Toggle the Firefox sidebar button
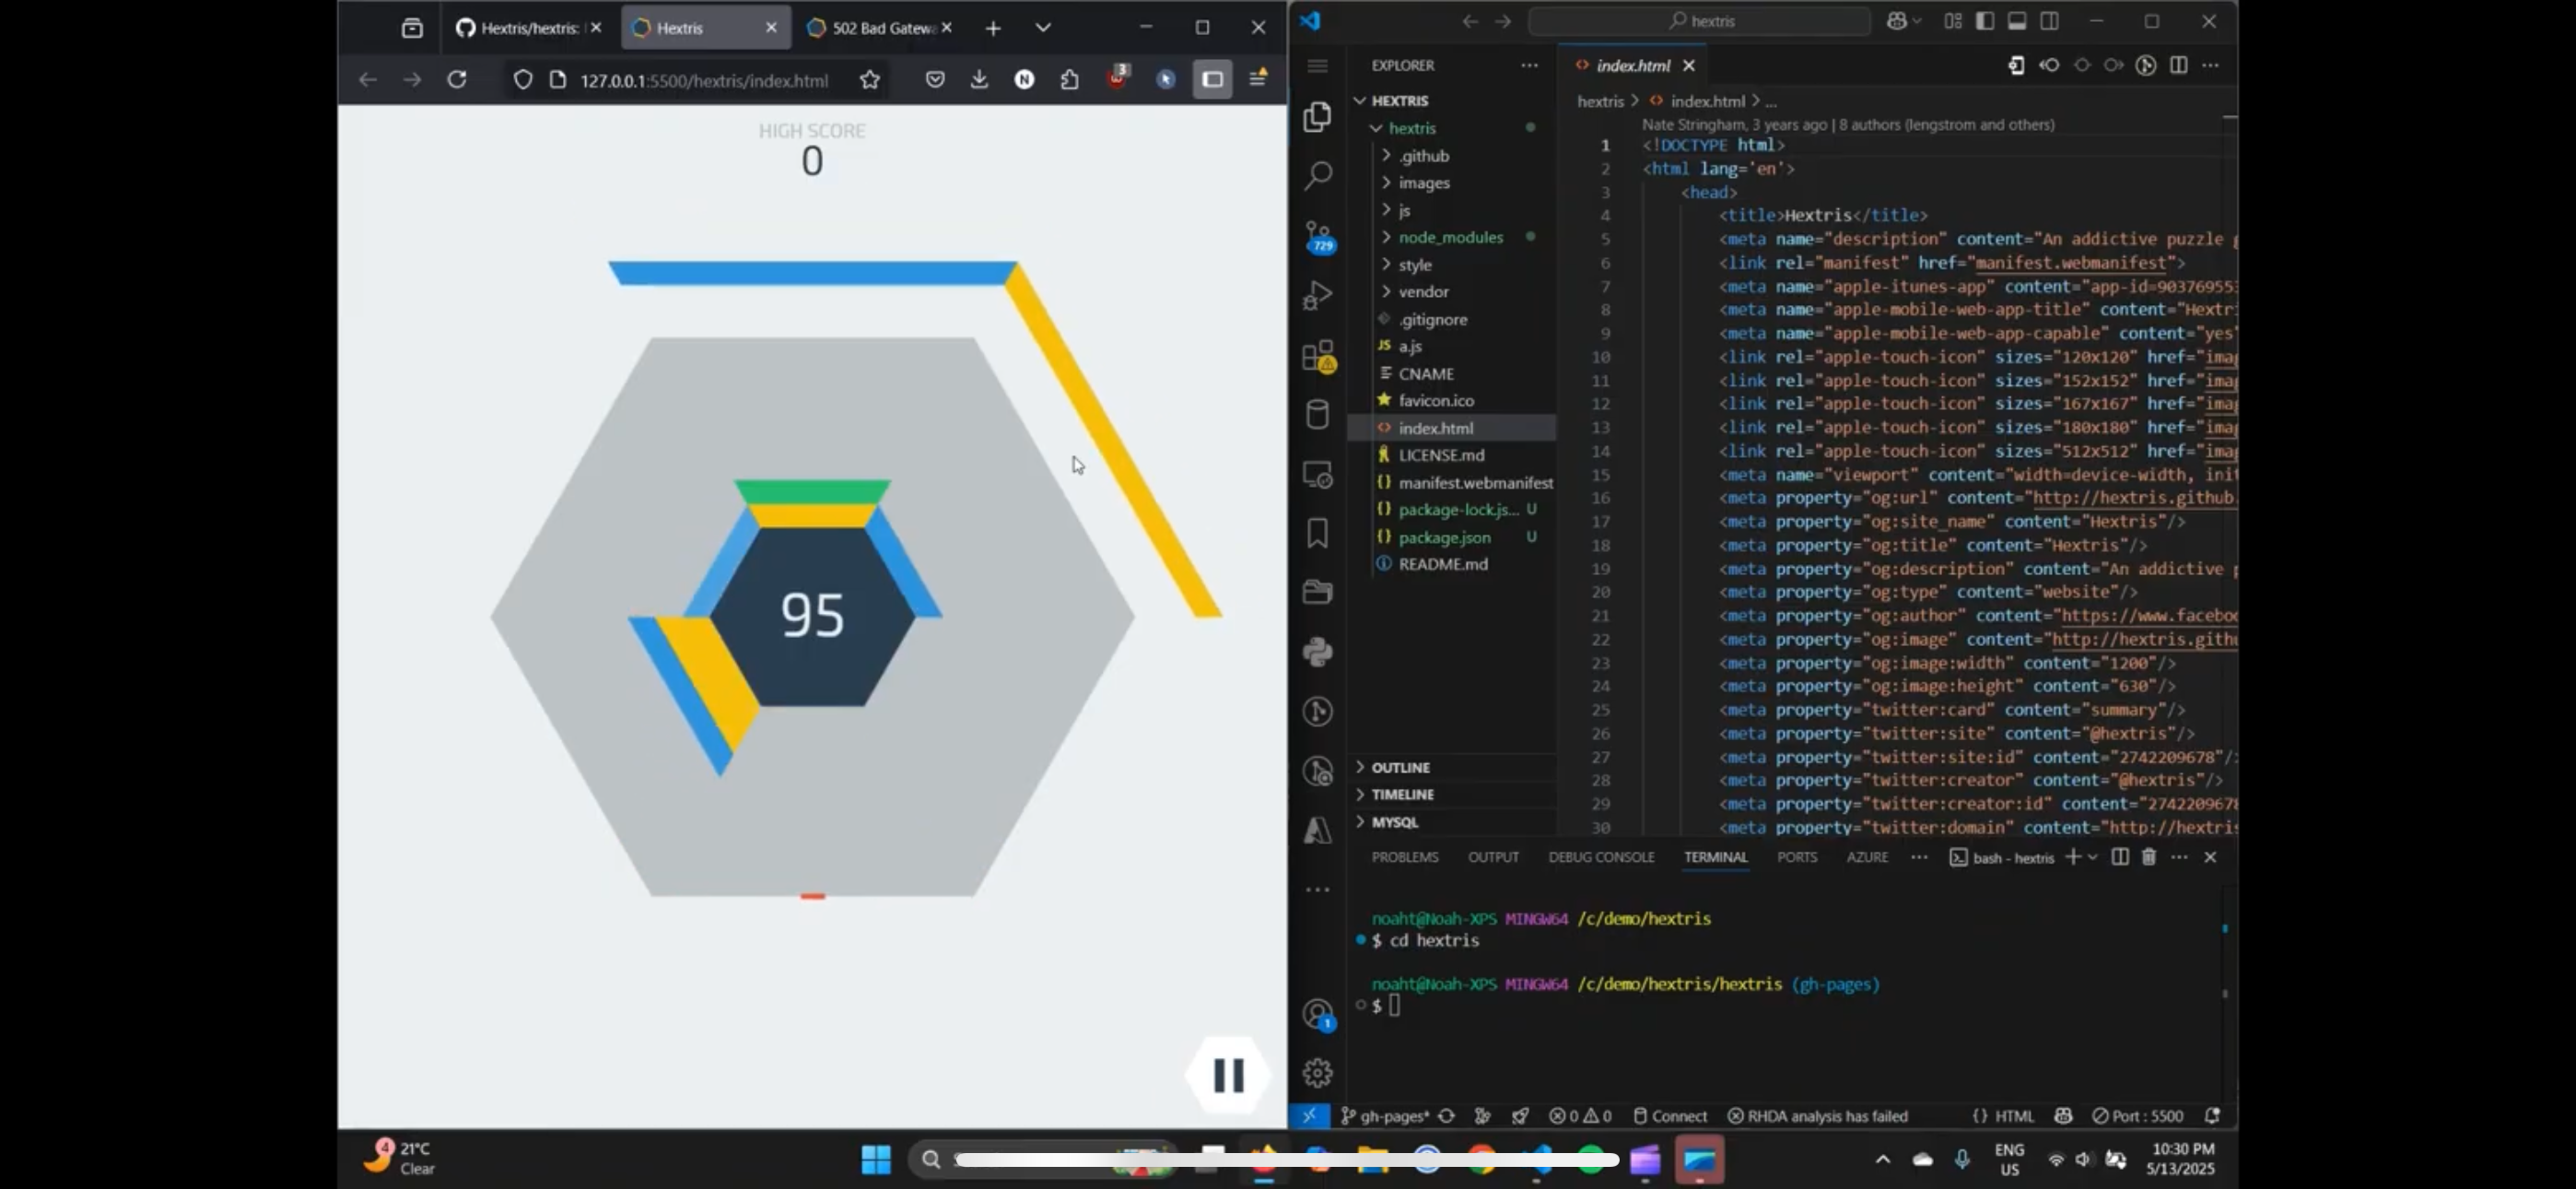The height and width of the screenshot is (1189, 2576). click(x=1212, y=80)
